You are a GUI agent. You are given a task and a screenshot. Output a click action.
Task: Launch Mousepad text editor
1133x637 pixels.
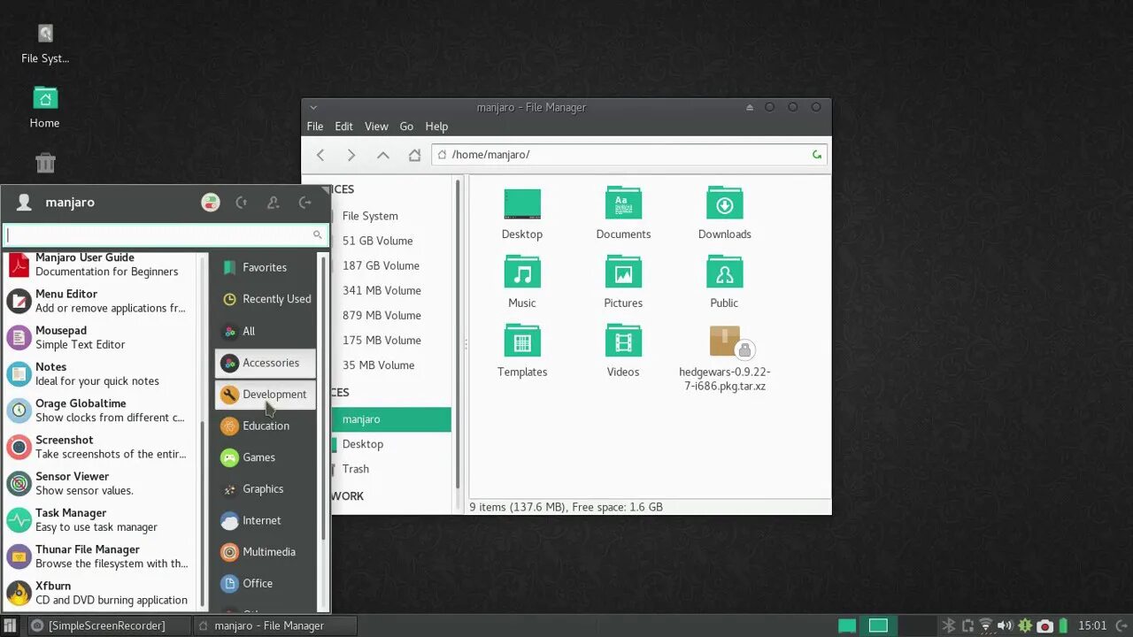point(99,337)
